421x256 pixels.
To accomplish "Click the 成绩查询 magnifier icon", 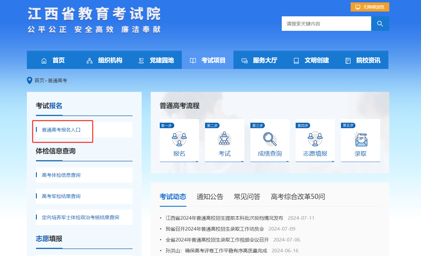I will tap(270, 139).
